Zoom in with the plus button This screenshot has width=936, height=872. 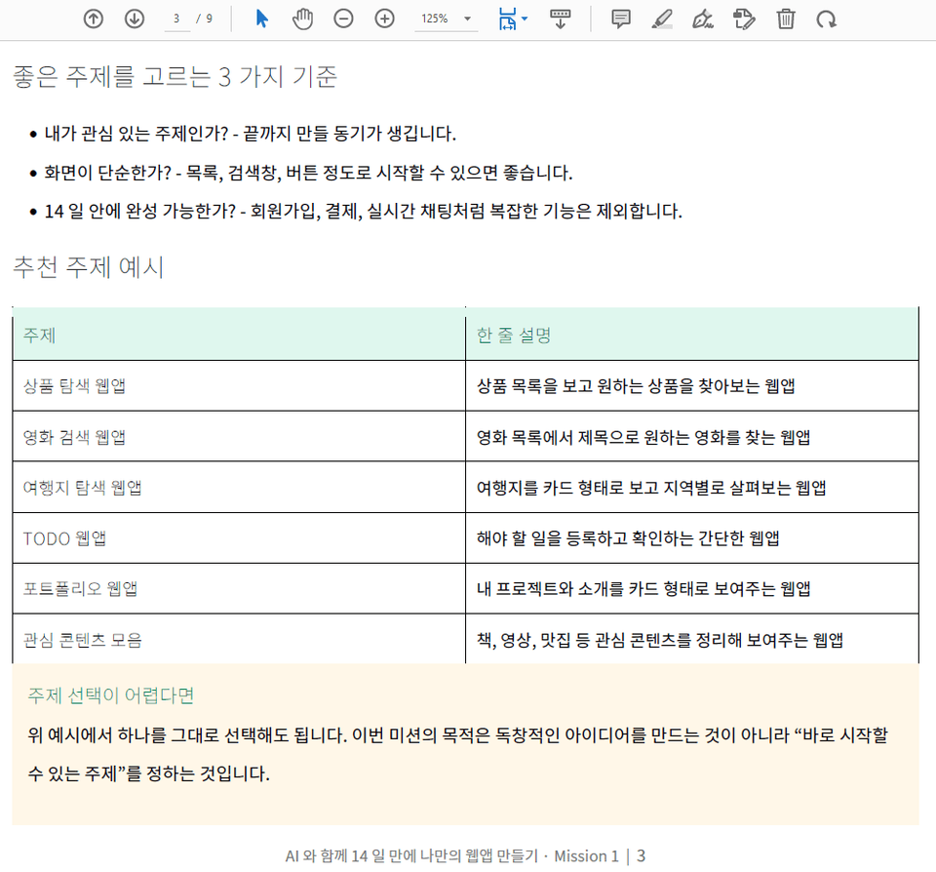[384, 20]
